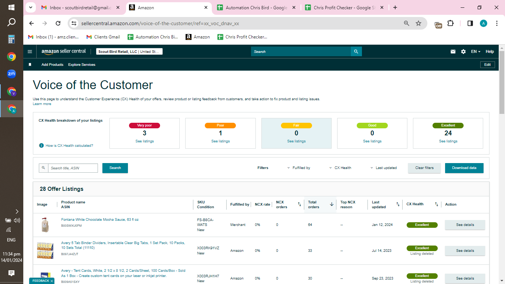See listings under the Poor category
Viewport: 505px width, 284px height.
coord(220,141)
